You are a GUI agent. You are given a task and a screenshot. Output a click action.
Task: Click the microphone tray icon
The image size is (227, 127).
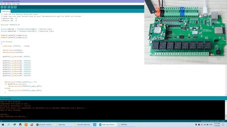[196, 125]
